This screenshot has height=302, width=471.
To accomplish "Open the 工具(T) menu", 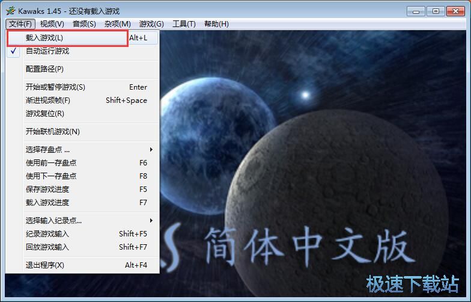I will [184, 24].
